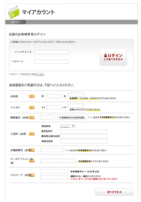Screen dimensions: 141x202
Task: Click the 番地等以降の住所 address field
Action: click(84, 136)
